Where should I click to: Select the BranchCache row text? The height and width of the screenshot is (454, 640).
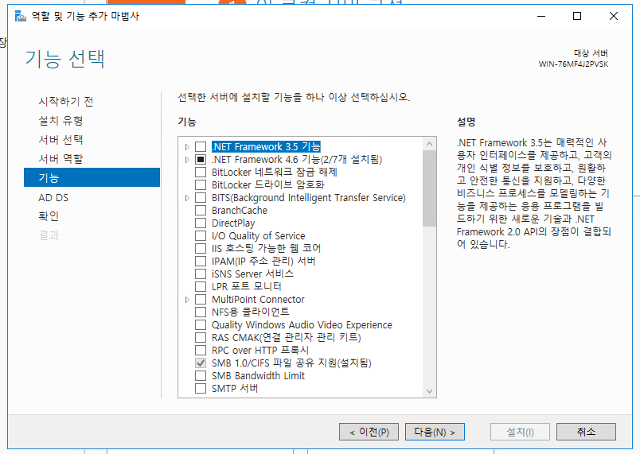point(240,210)
